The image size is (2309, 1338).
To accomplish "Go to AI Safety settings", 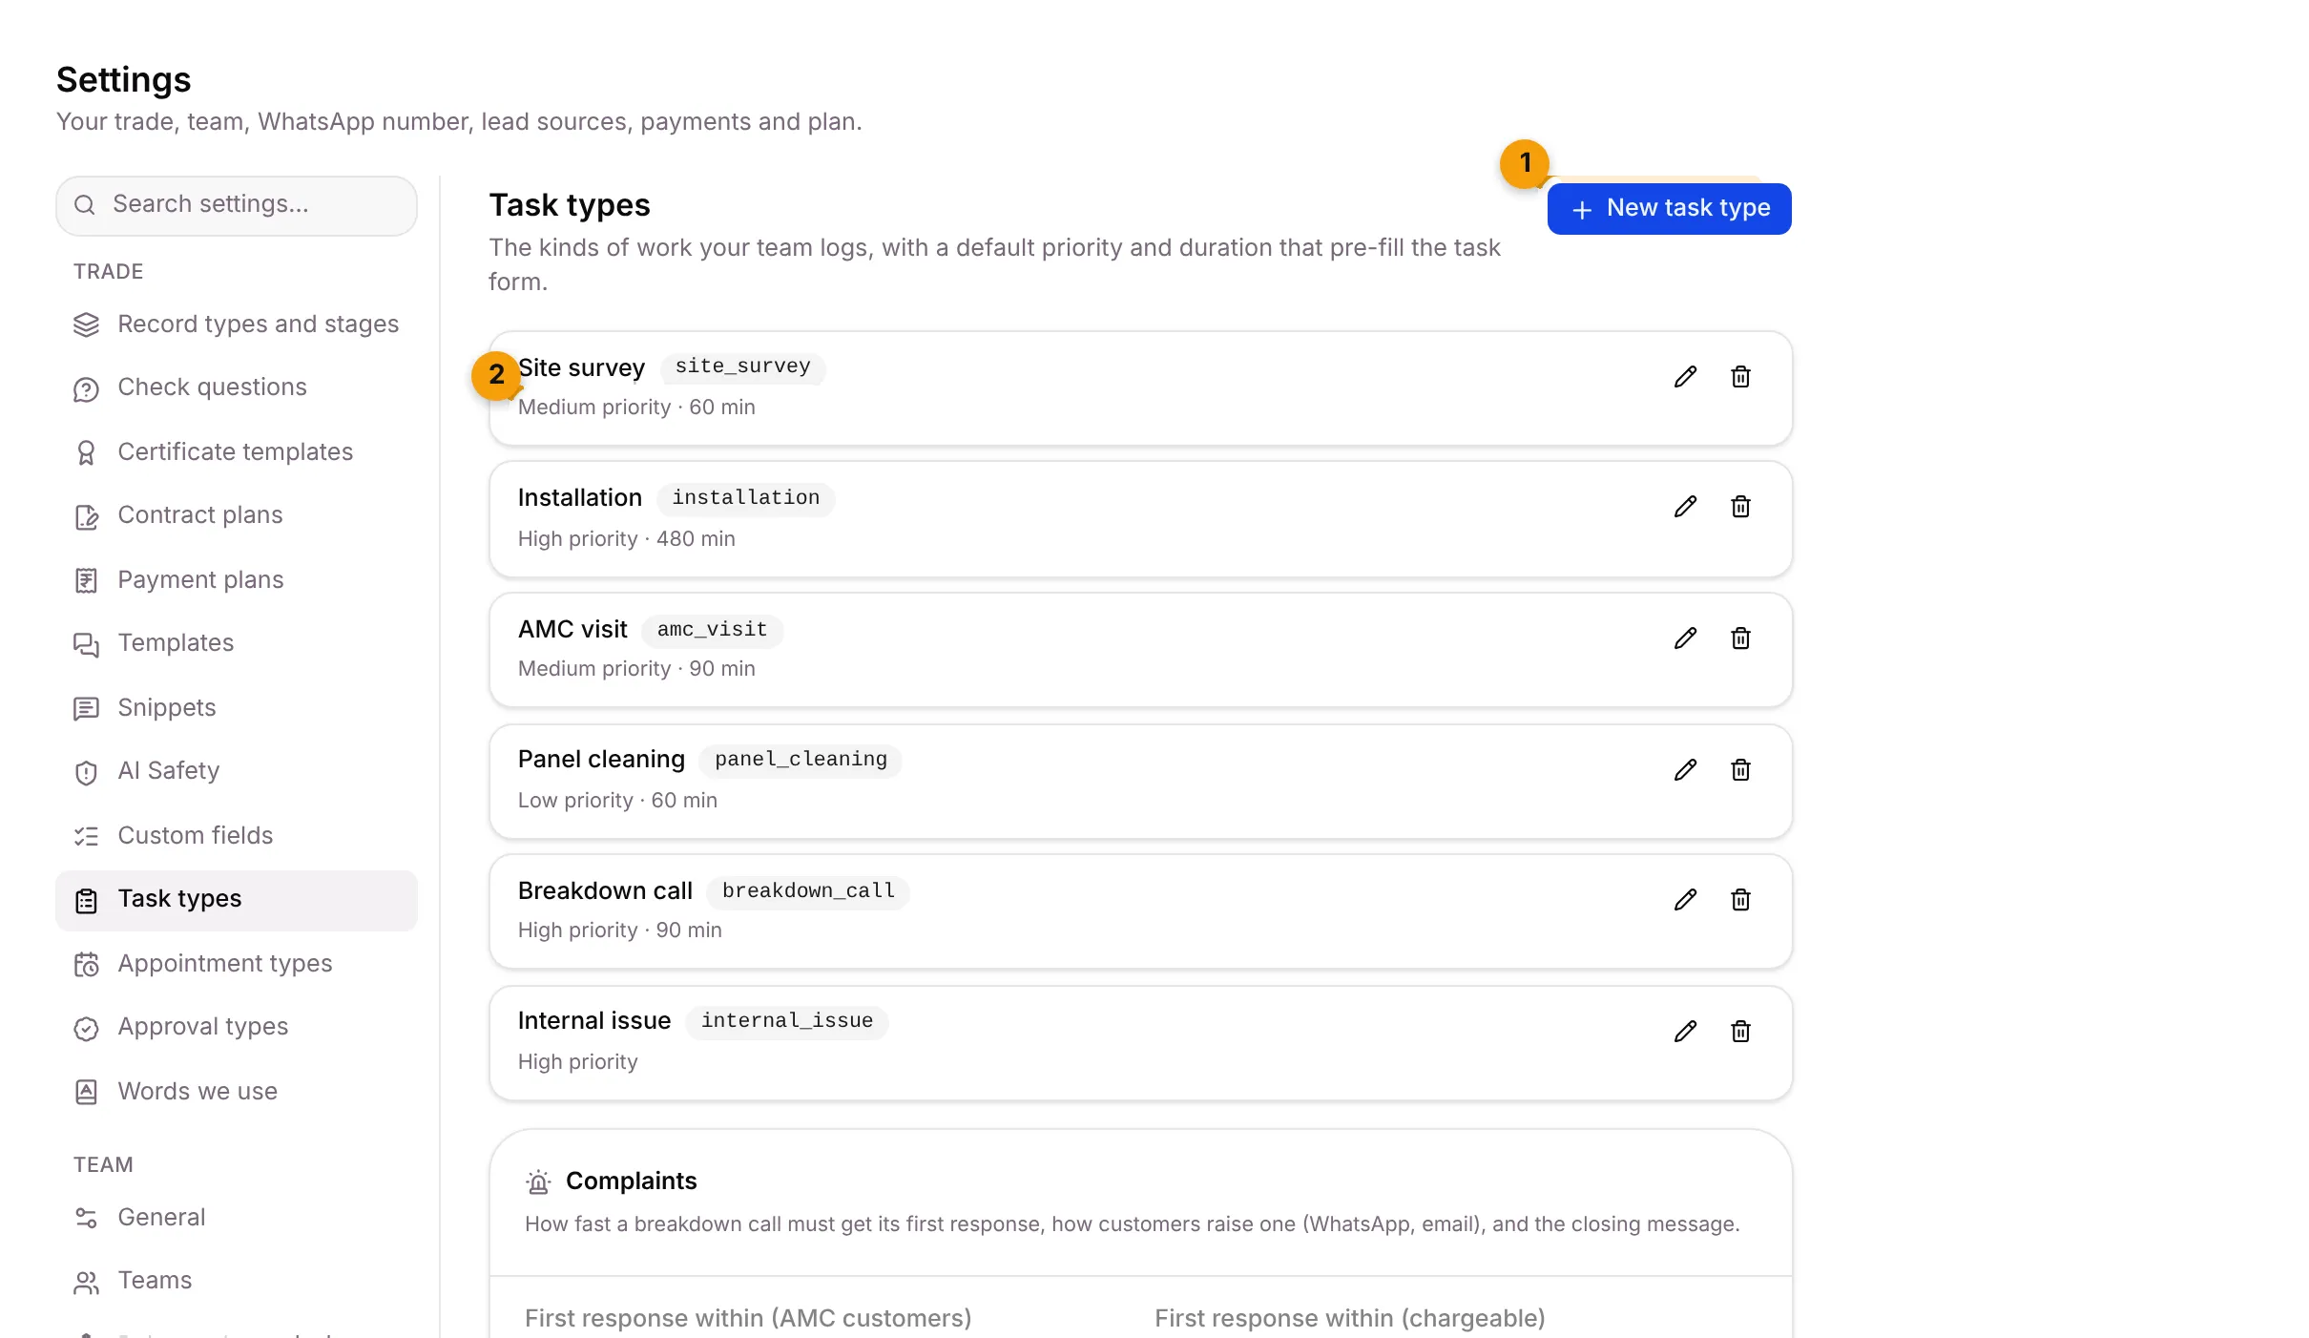I will click(x=237, y=771).
